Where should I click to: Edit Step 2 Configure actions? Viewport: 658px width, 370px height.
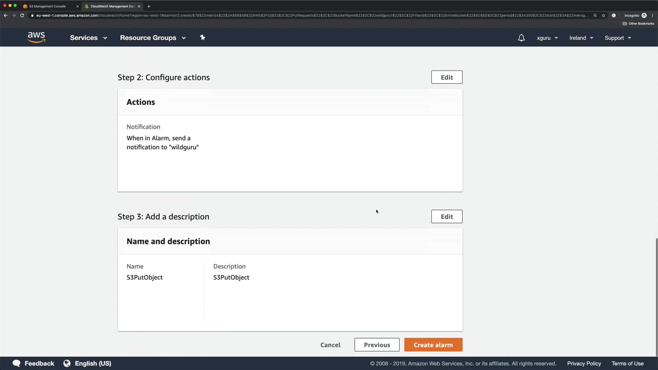tap(446, 77)
